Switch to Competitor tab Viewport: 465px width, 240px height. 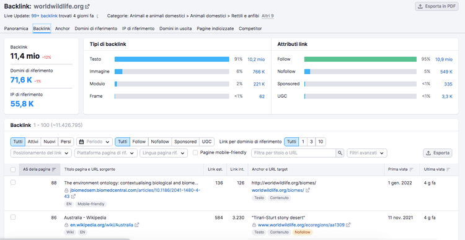coord(250,28)
